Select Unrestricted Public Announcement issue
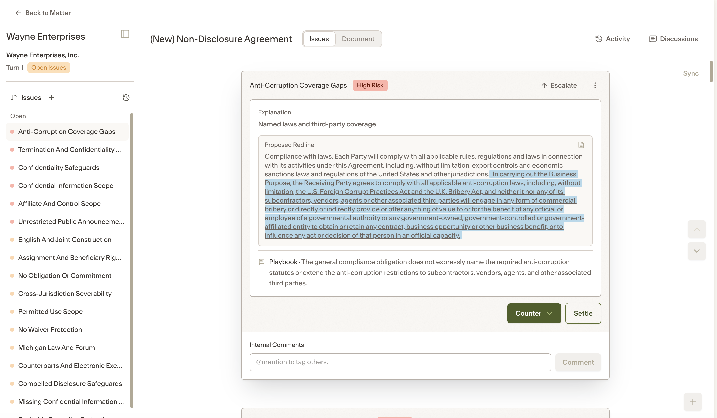 (x=67, y=222)
